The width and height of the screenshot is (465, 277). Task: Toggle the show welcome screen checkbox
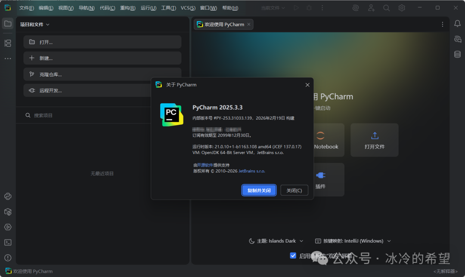point(293,255)
